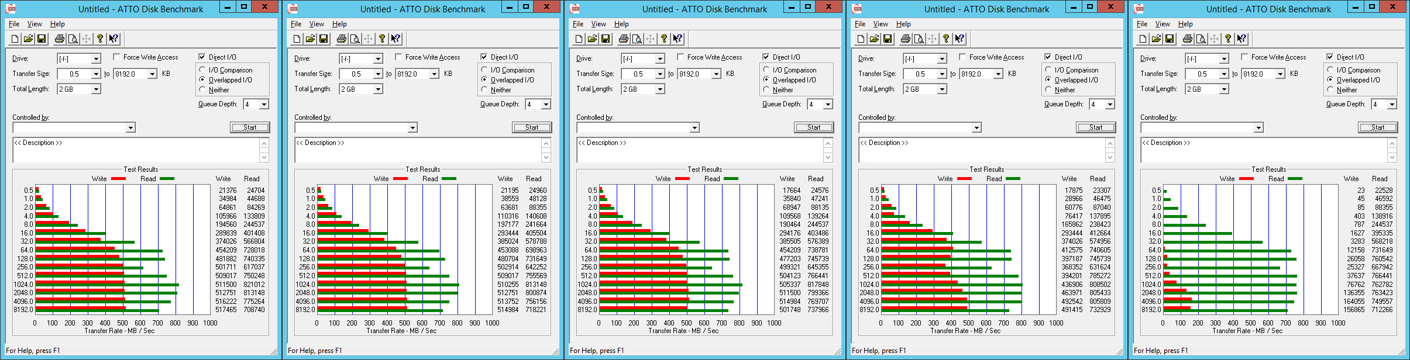Screen dimensions: 1410x360
Task: Enable Force Write Access in first ATTO window
Action: (x=116, y=57)
